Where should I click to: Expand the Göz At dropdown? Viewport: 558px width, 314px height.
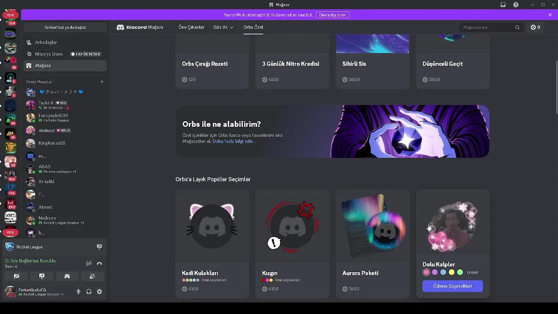[223, 27]
